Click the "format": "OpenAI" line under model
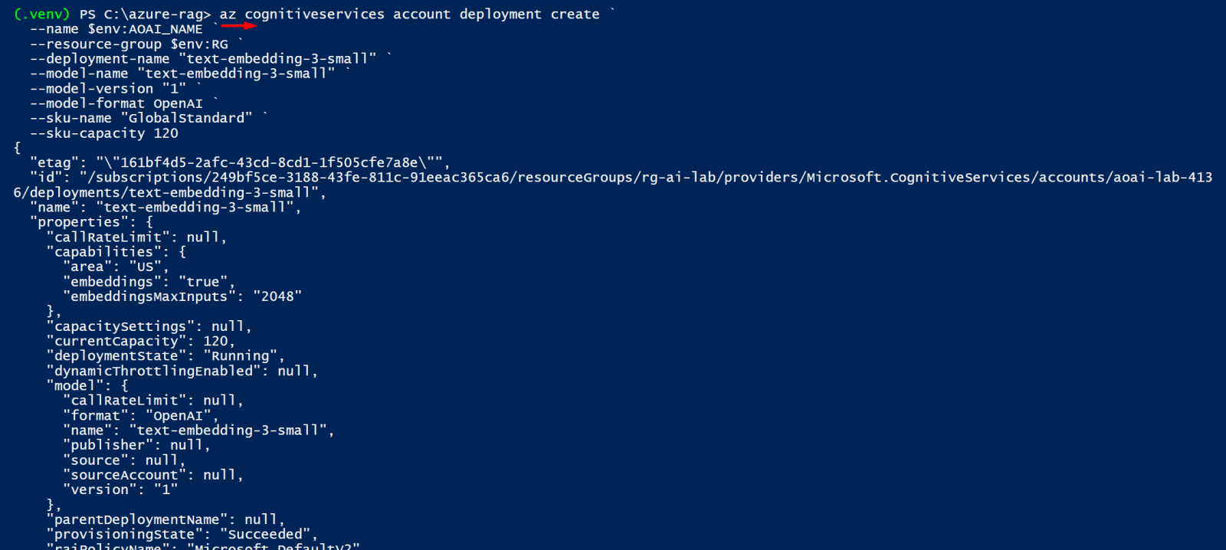 (141, 416)
